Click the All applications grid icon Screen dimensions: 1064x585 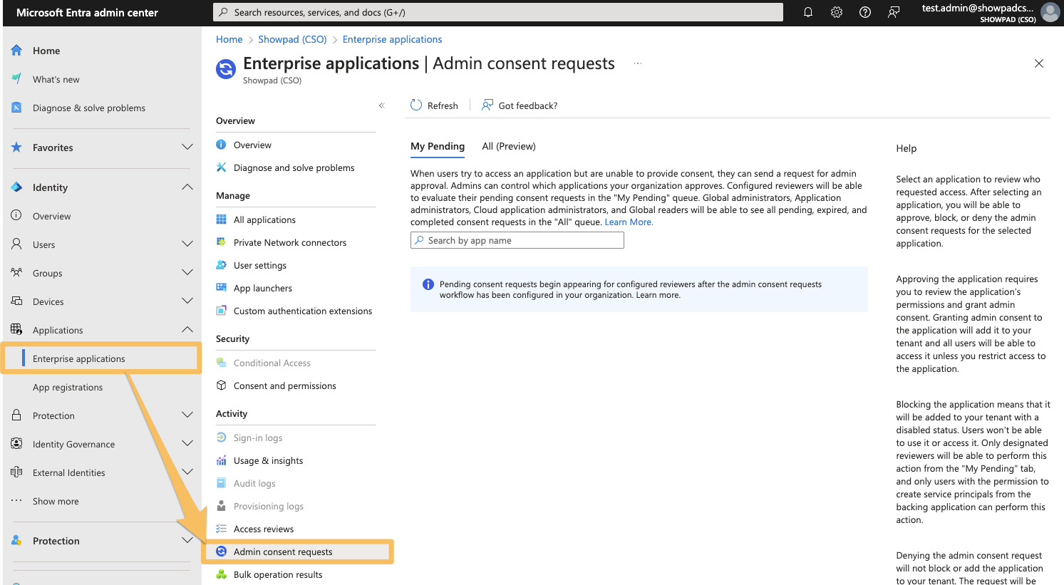click(222, 219)
